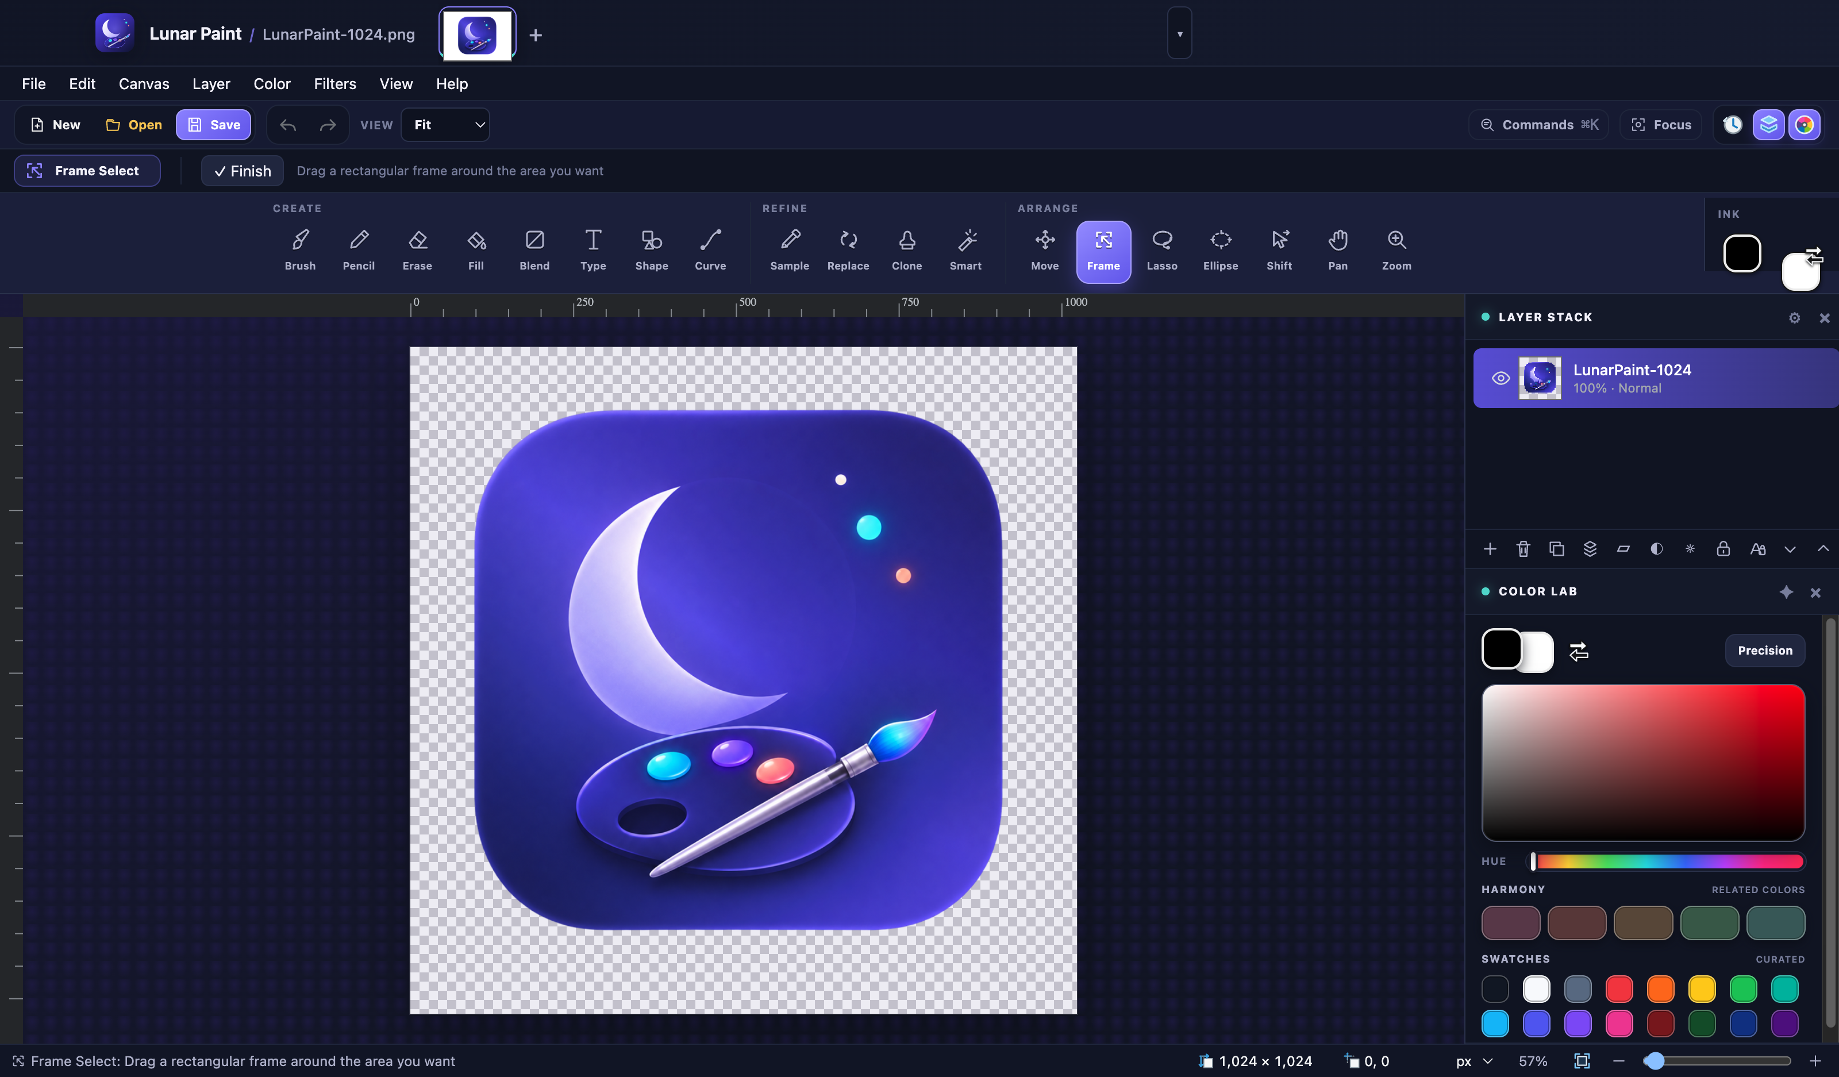The height and width of the screenshot is (1077, 1839).
Task: Toggle Precision mode in Color Lab
Action: click(1764, 650)
